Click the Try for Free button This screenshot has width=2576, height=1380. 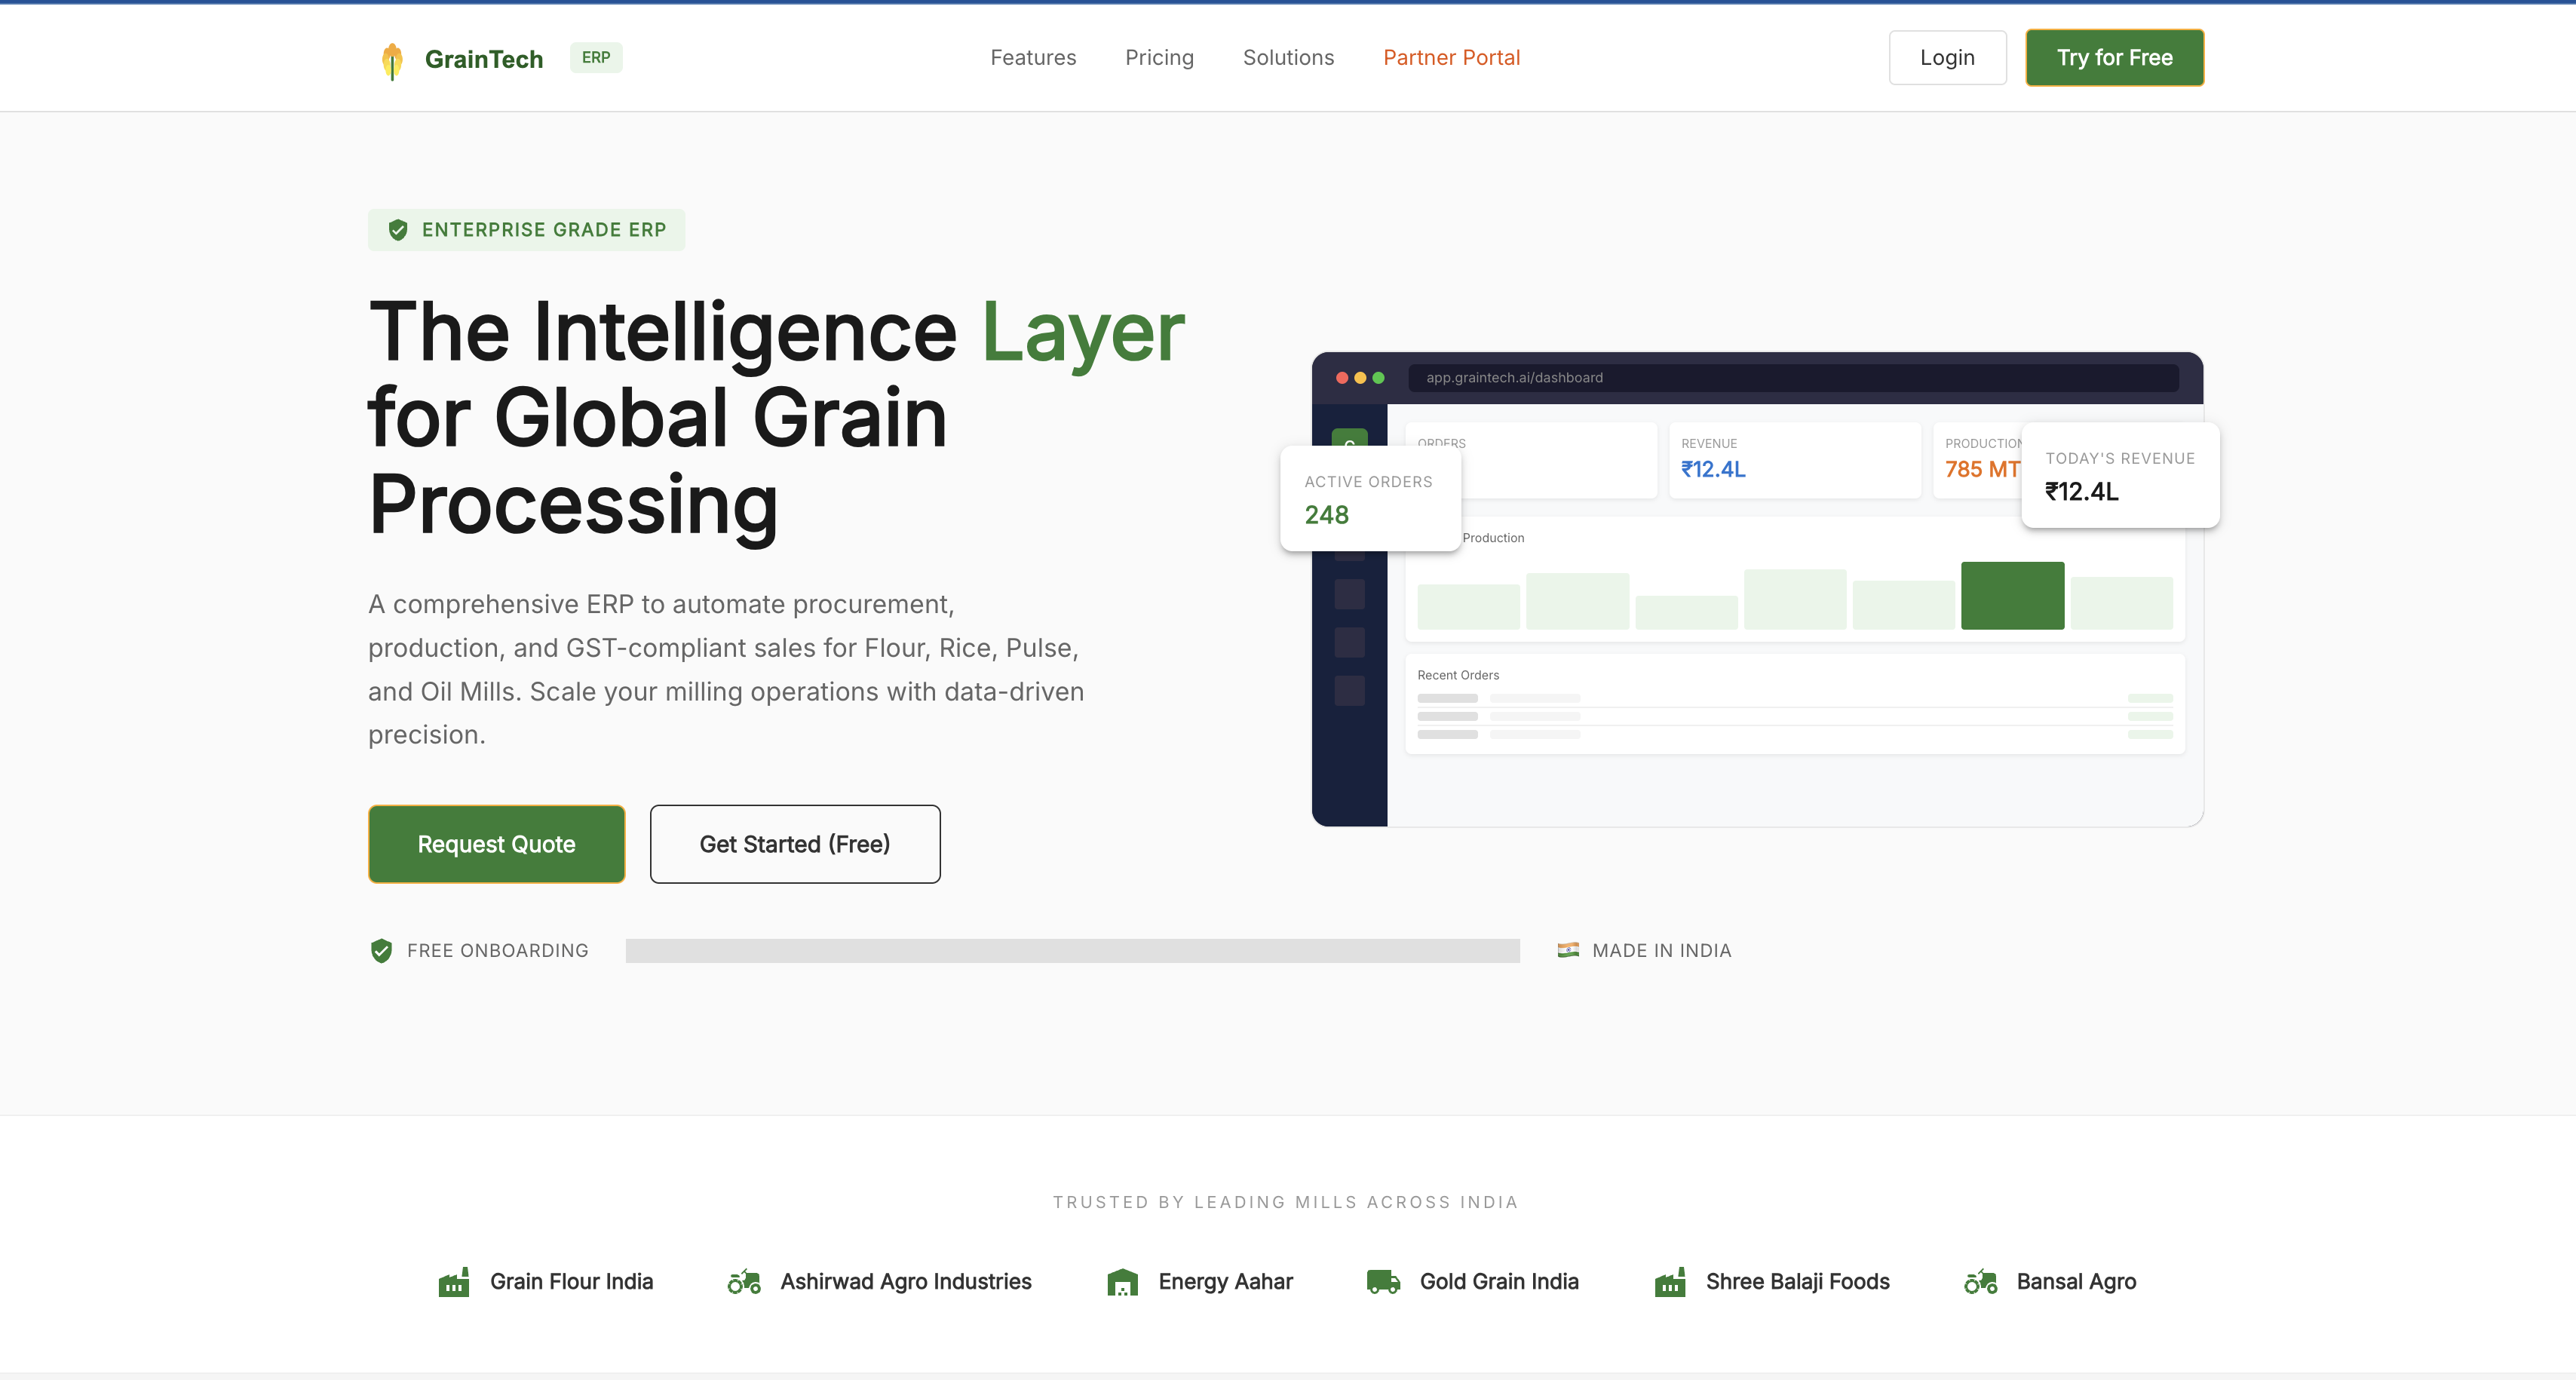2114,57
